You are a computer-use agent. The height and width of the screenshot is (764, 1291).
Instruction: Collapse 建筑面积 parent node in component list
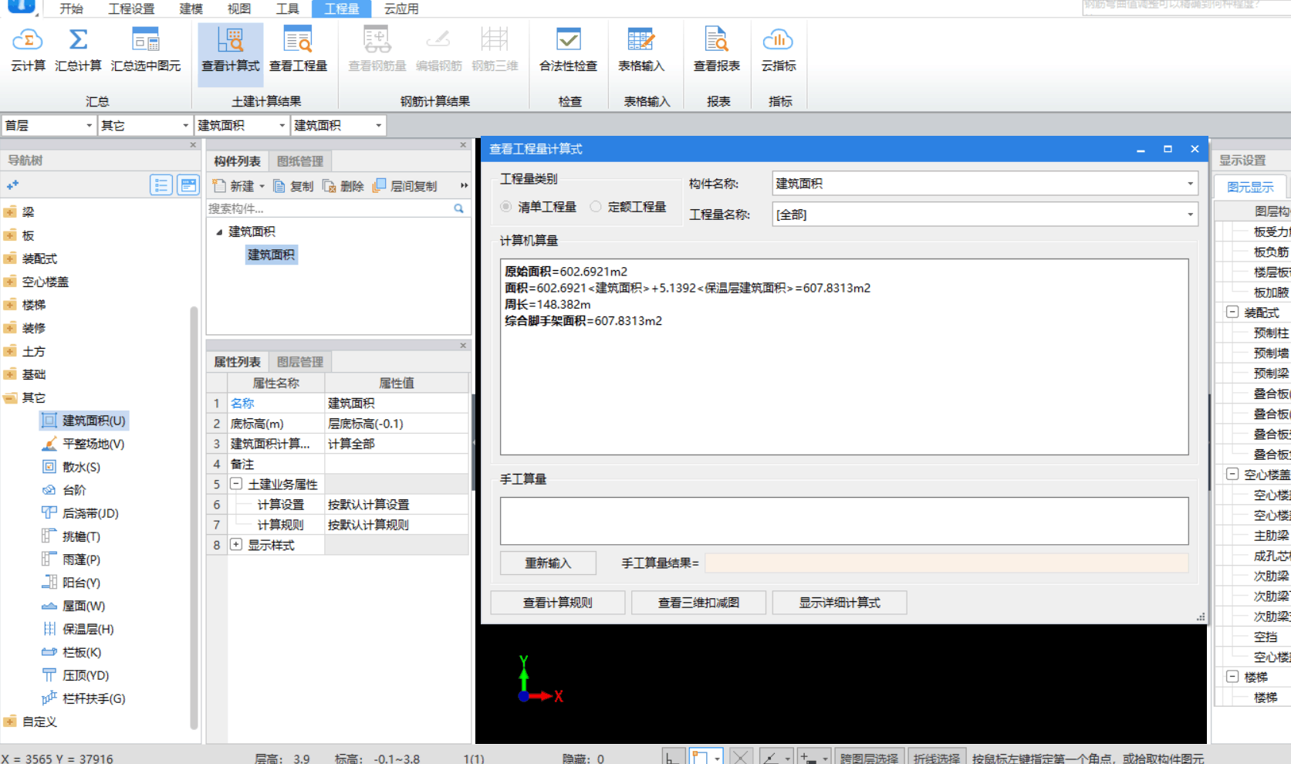pos(219,232)
